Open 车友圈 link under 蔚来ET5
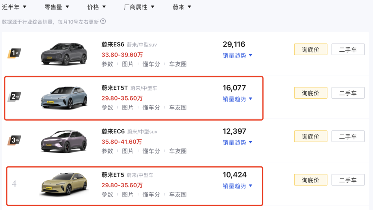 coord(178,195)
